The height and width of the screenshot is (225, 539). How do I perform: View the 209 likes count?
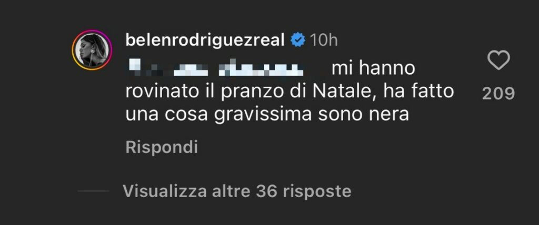pos(498,93)
